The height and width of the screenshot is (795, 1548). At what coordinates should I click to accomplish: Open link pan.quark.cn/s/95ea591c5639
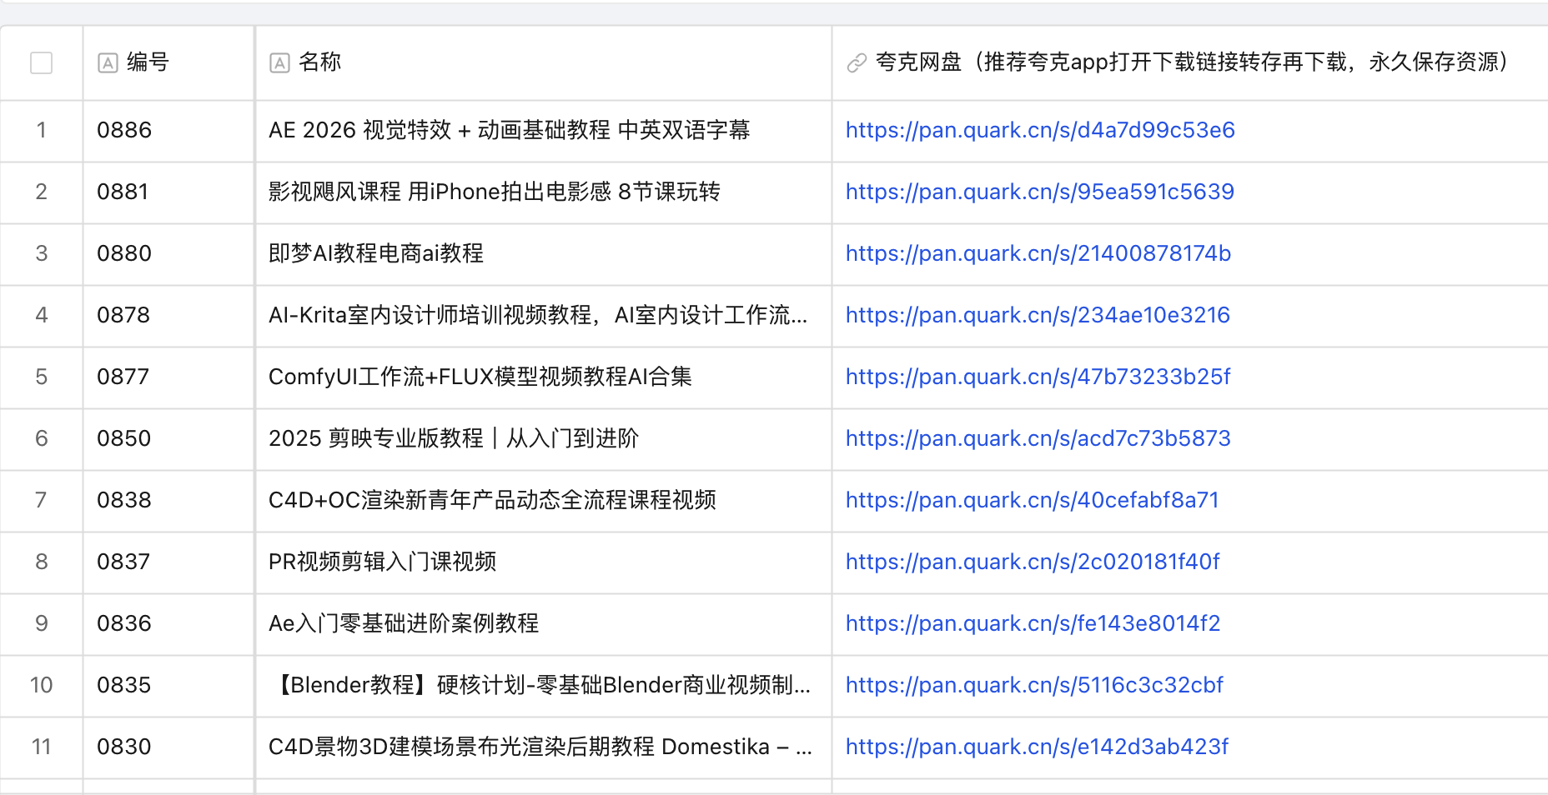pos(1040,192)
